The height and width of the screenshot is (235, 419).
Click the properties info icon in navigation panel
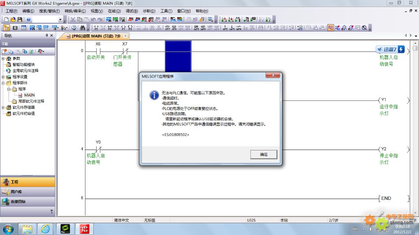tap(25, 51)
